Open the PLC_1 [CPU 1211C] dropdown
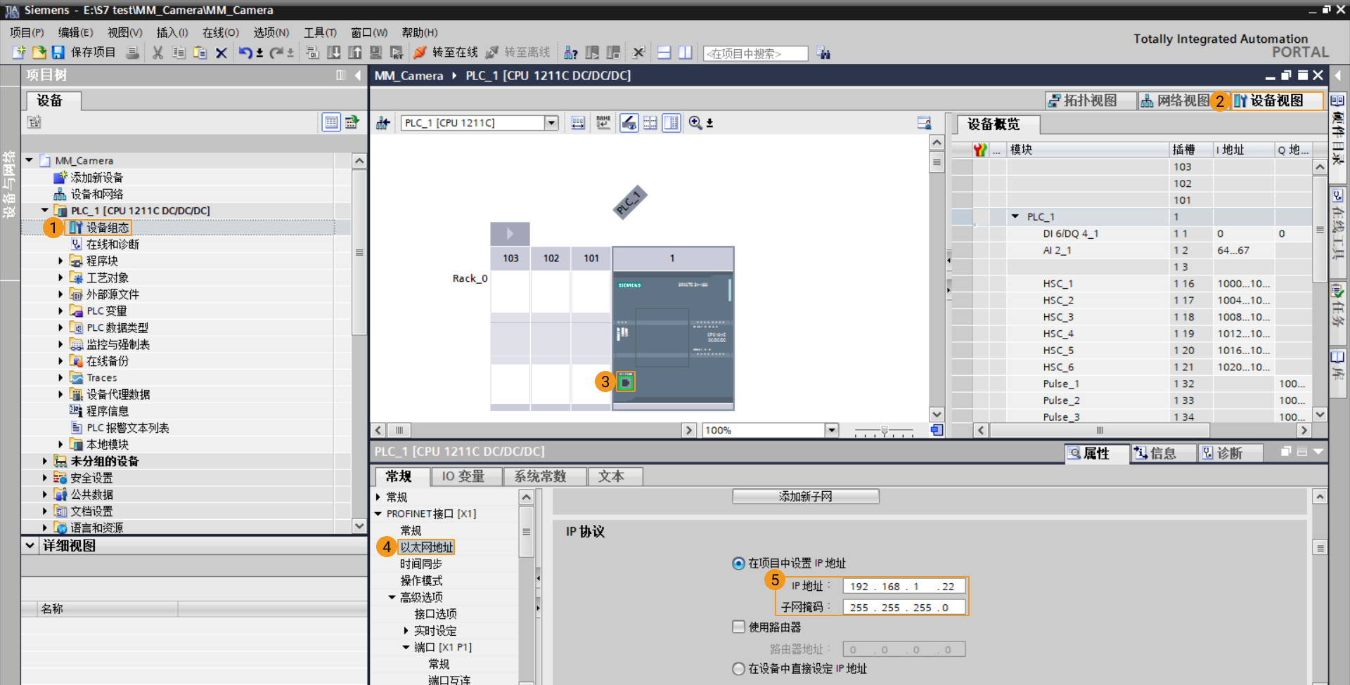This screenshot has height=685, width=1350. pyautogui.click(x=551, y=122)
